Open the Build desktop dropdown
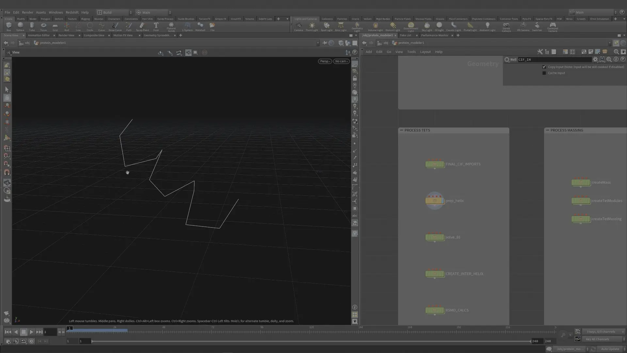The width and height of the screenshot is (627, 353). coord(114,12)
